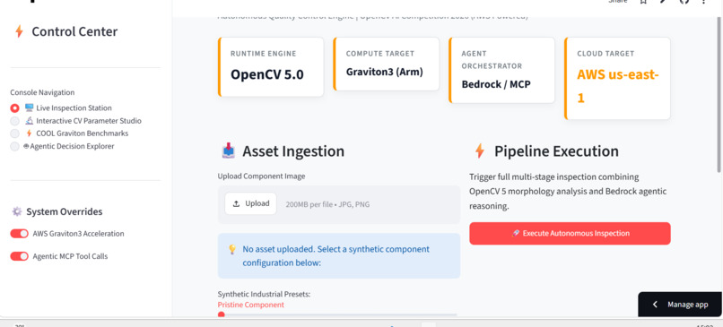The image size is (723, 327).
Task: Click the lightning bolt icon beside Control Center
Action: point(19,31)
